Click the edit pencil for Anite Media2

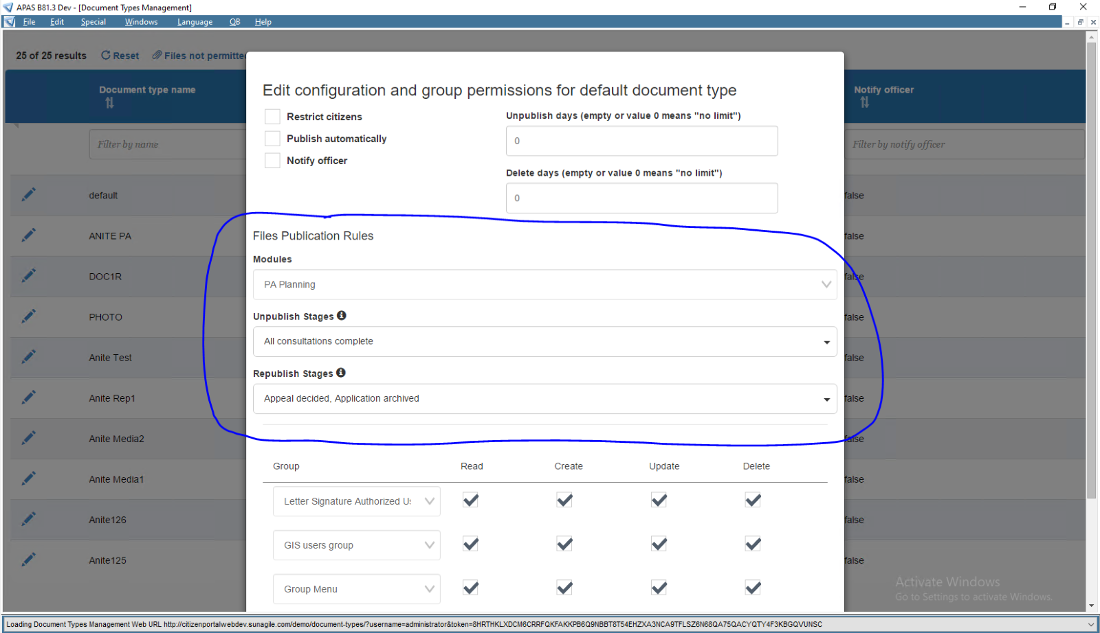pyautogui.click(x=28, y=438)
